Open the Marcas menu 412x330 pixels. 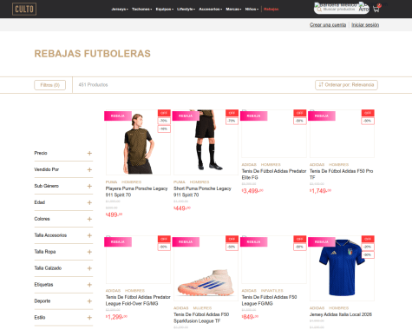233,10
